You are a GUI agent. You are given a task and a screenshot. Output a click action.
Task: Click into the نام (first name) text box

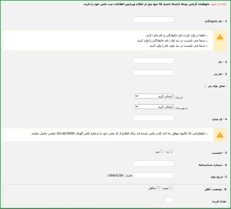(153, 60)
